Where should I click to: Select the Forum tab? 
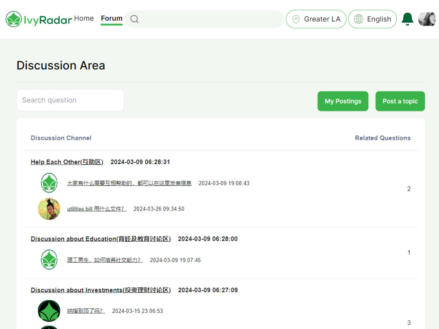point(112,18)
